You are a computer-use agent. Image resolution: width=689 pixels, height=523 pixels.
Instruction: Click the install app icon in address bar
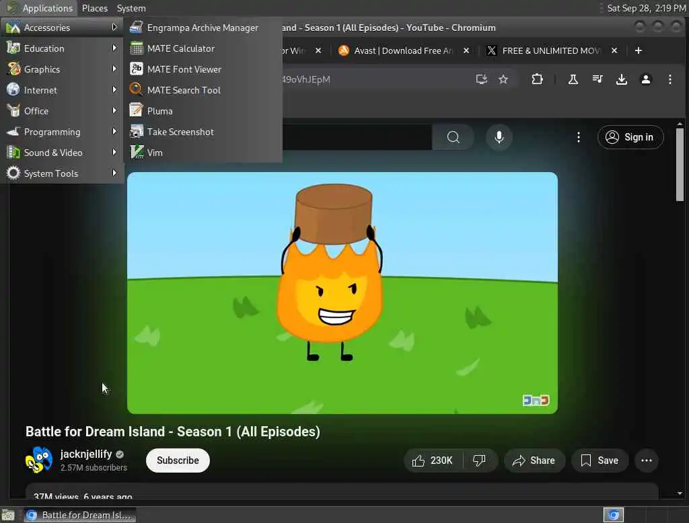click(482, 79)
